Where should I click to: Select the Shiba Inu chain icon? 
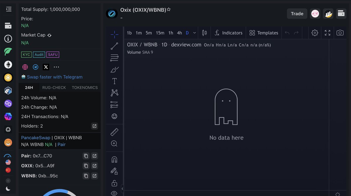pos(8,142)
